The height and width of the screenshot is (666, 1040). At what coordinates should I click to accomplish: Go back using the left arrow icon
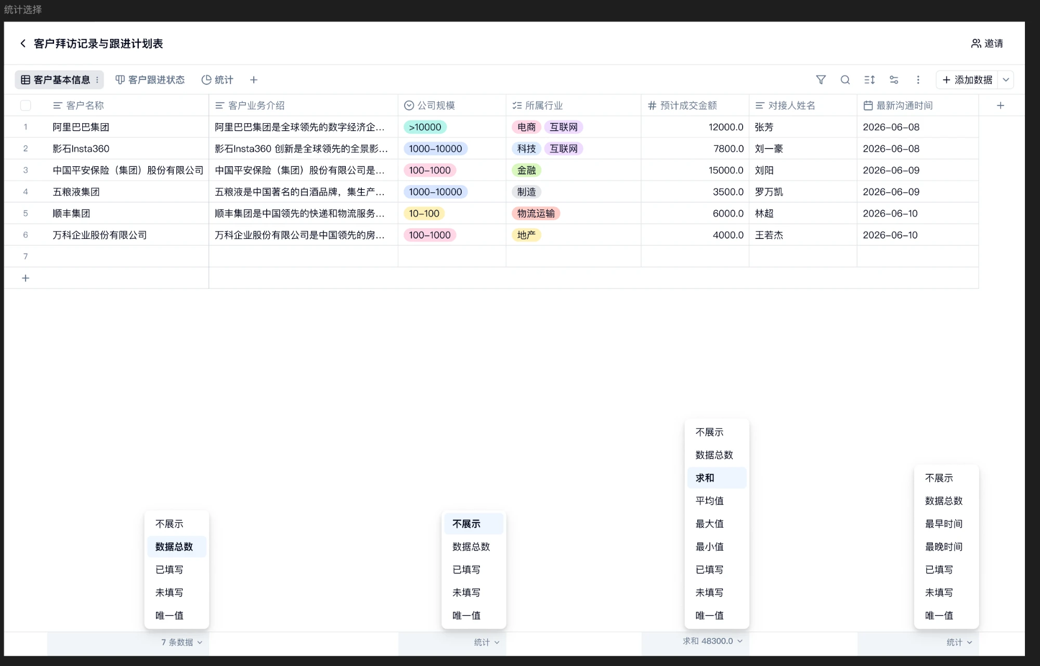coord(23,44)
